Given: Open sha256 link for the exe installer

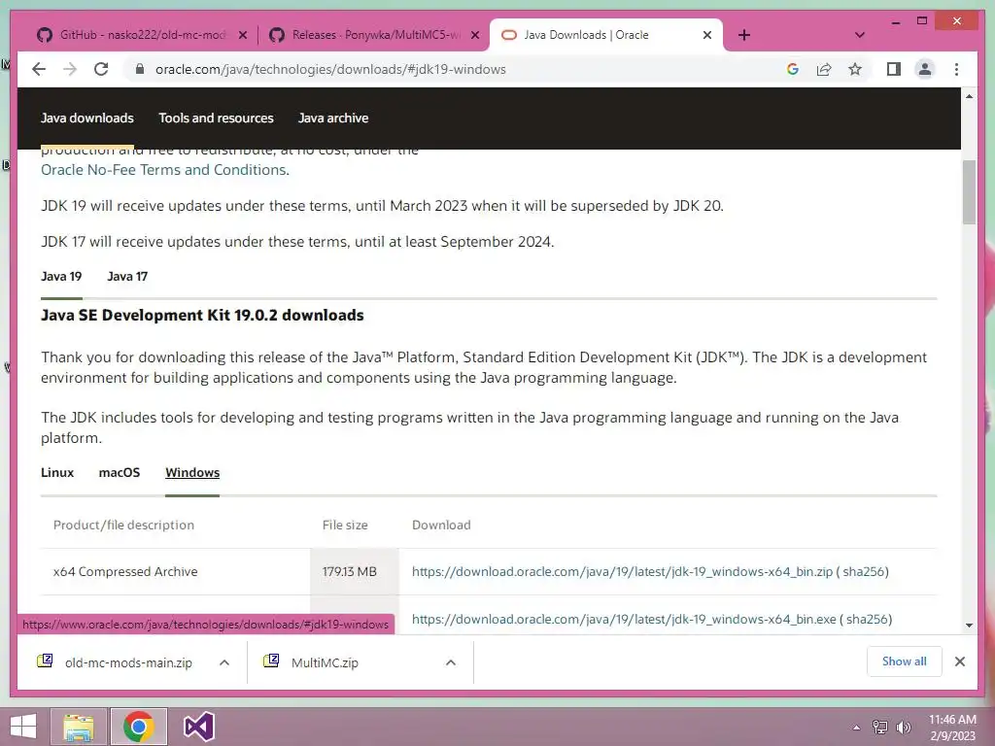Looking at the screenshot, I should (x=867, y=619).
